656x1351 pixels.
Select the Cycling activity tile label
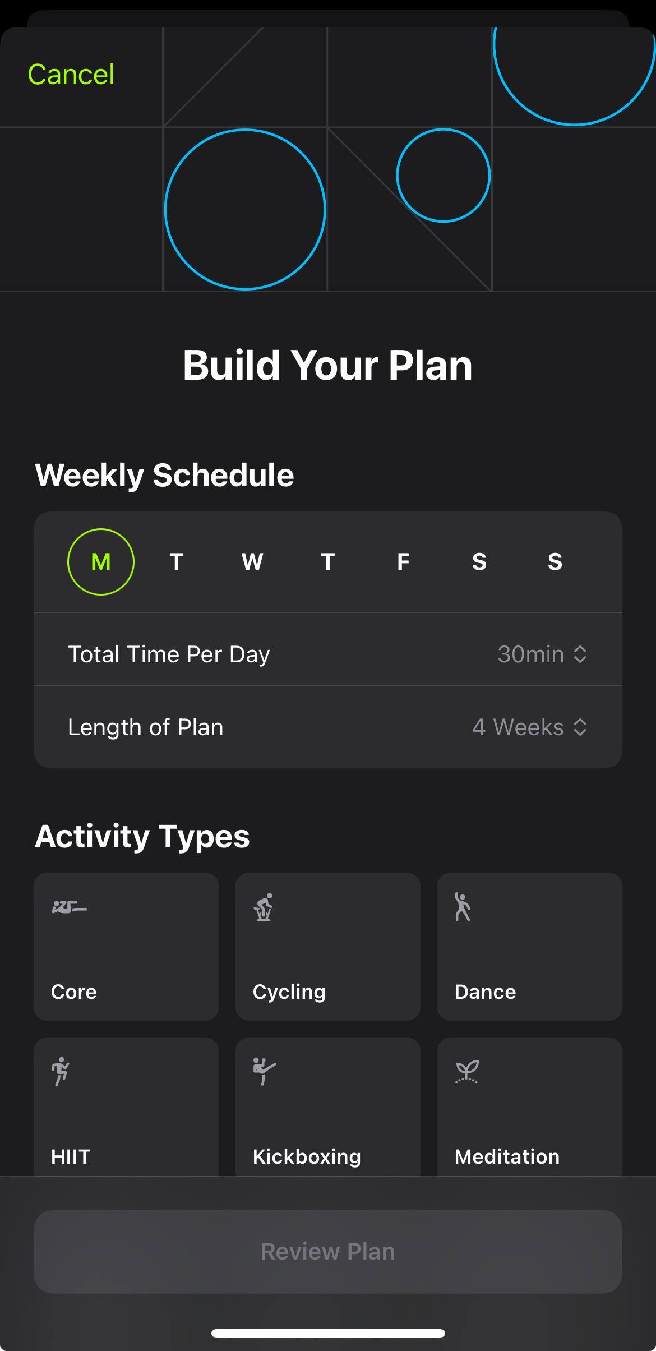coord(289,992)
